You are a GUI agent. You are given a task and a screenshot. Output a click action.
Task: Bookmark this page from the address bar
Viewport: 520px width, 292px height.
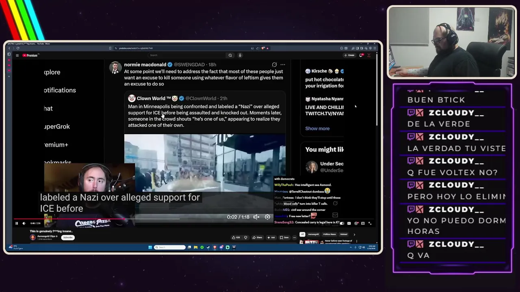coord(110,48)
